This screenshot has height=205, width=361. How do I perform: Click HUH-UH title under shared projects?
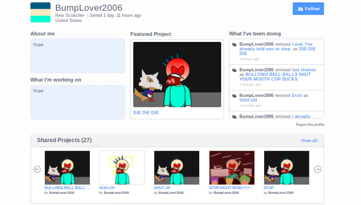(x=107, y=188)
